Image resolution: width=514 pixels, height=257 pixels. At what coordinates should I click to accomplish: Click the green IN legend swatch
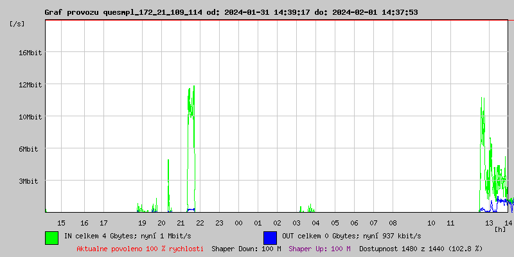[x=51, y=237]
